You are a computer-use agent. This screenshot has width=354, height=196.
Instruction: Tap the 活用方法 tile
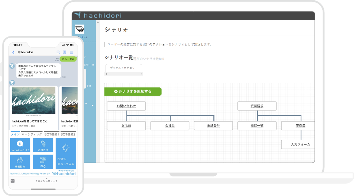point(43,145)
